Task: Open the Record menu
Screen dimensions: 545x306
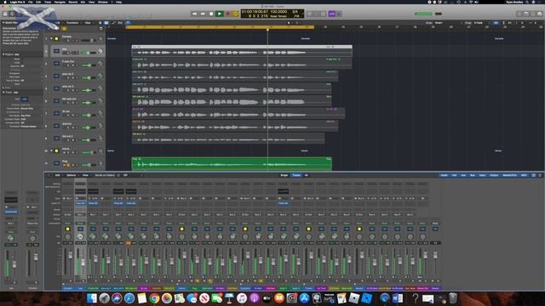Action: point(73,2)
